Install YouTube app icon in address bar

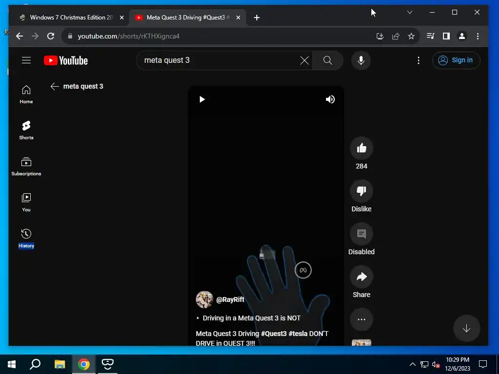point(380,36)
